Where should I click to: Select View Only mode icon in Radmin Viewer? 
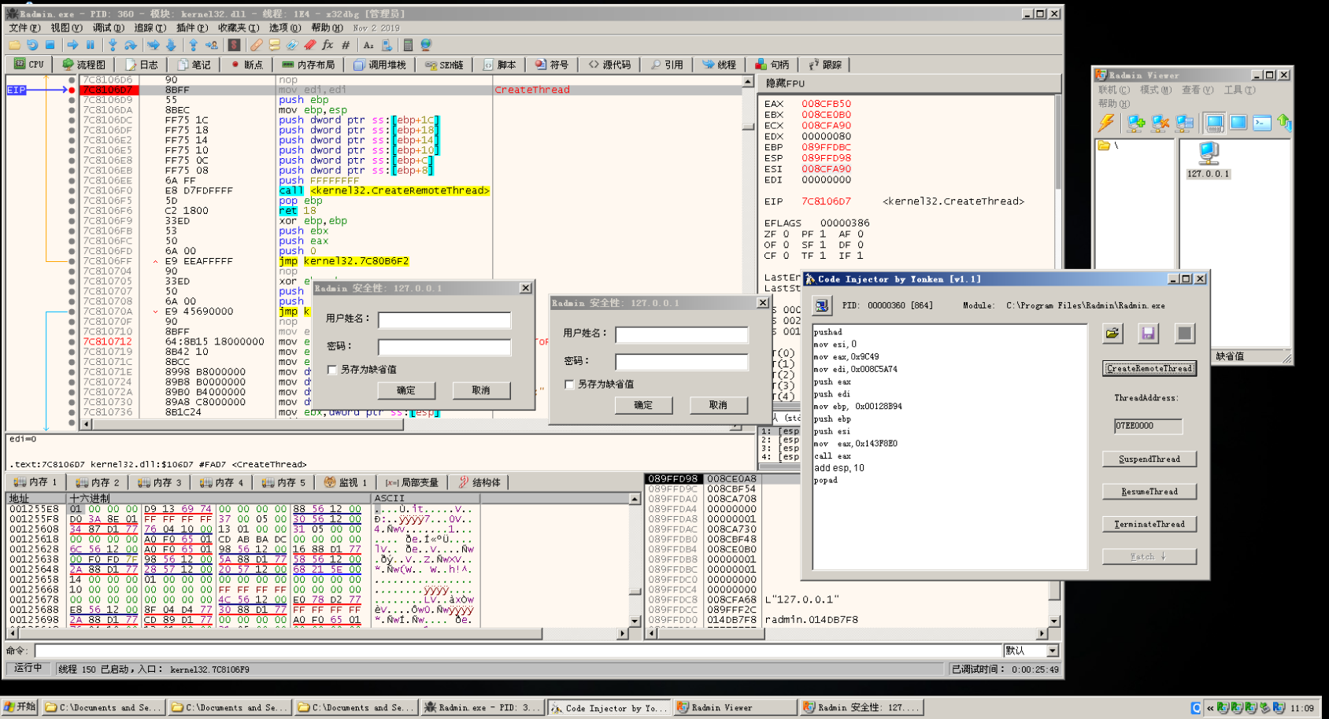pos(1238,123)
